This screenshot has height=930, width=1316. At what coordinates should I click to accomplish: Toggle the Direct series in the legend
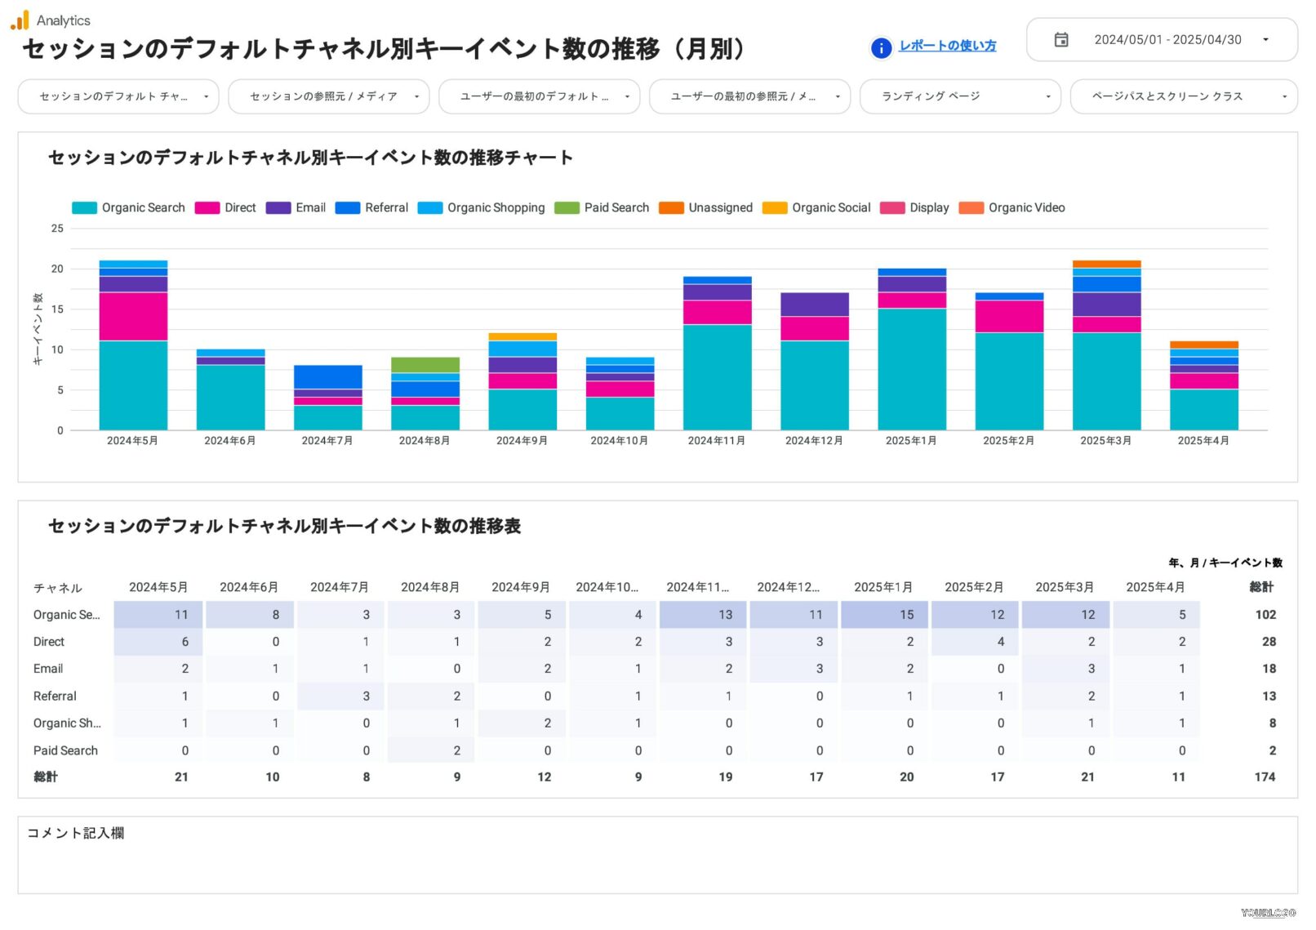click(x=238, y=207)
